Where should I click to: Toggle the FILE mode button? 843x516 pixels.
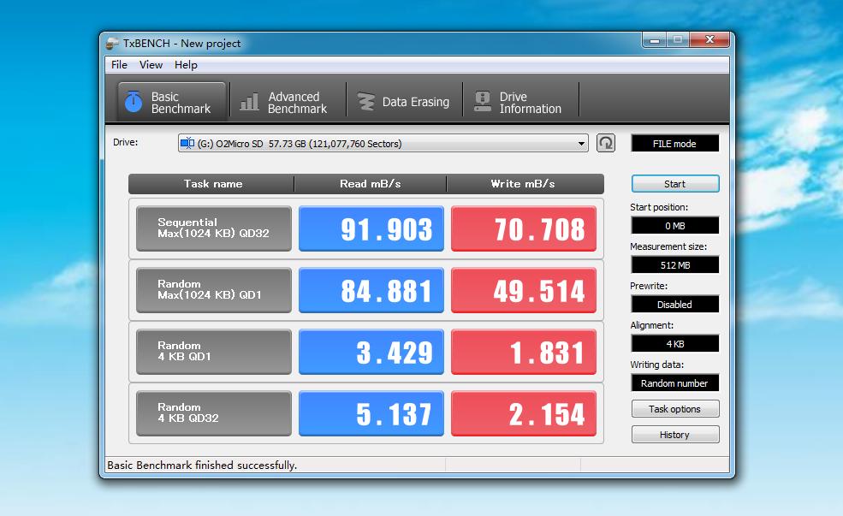(674, 144)
